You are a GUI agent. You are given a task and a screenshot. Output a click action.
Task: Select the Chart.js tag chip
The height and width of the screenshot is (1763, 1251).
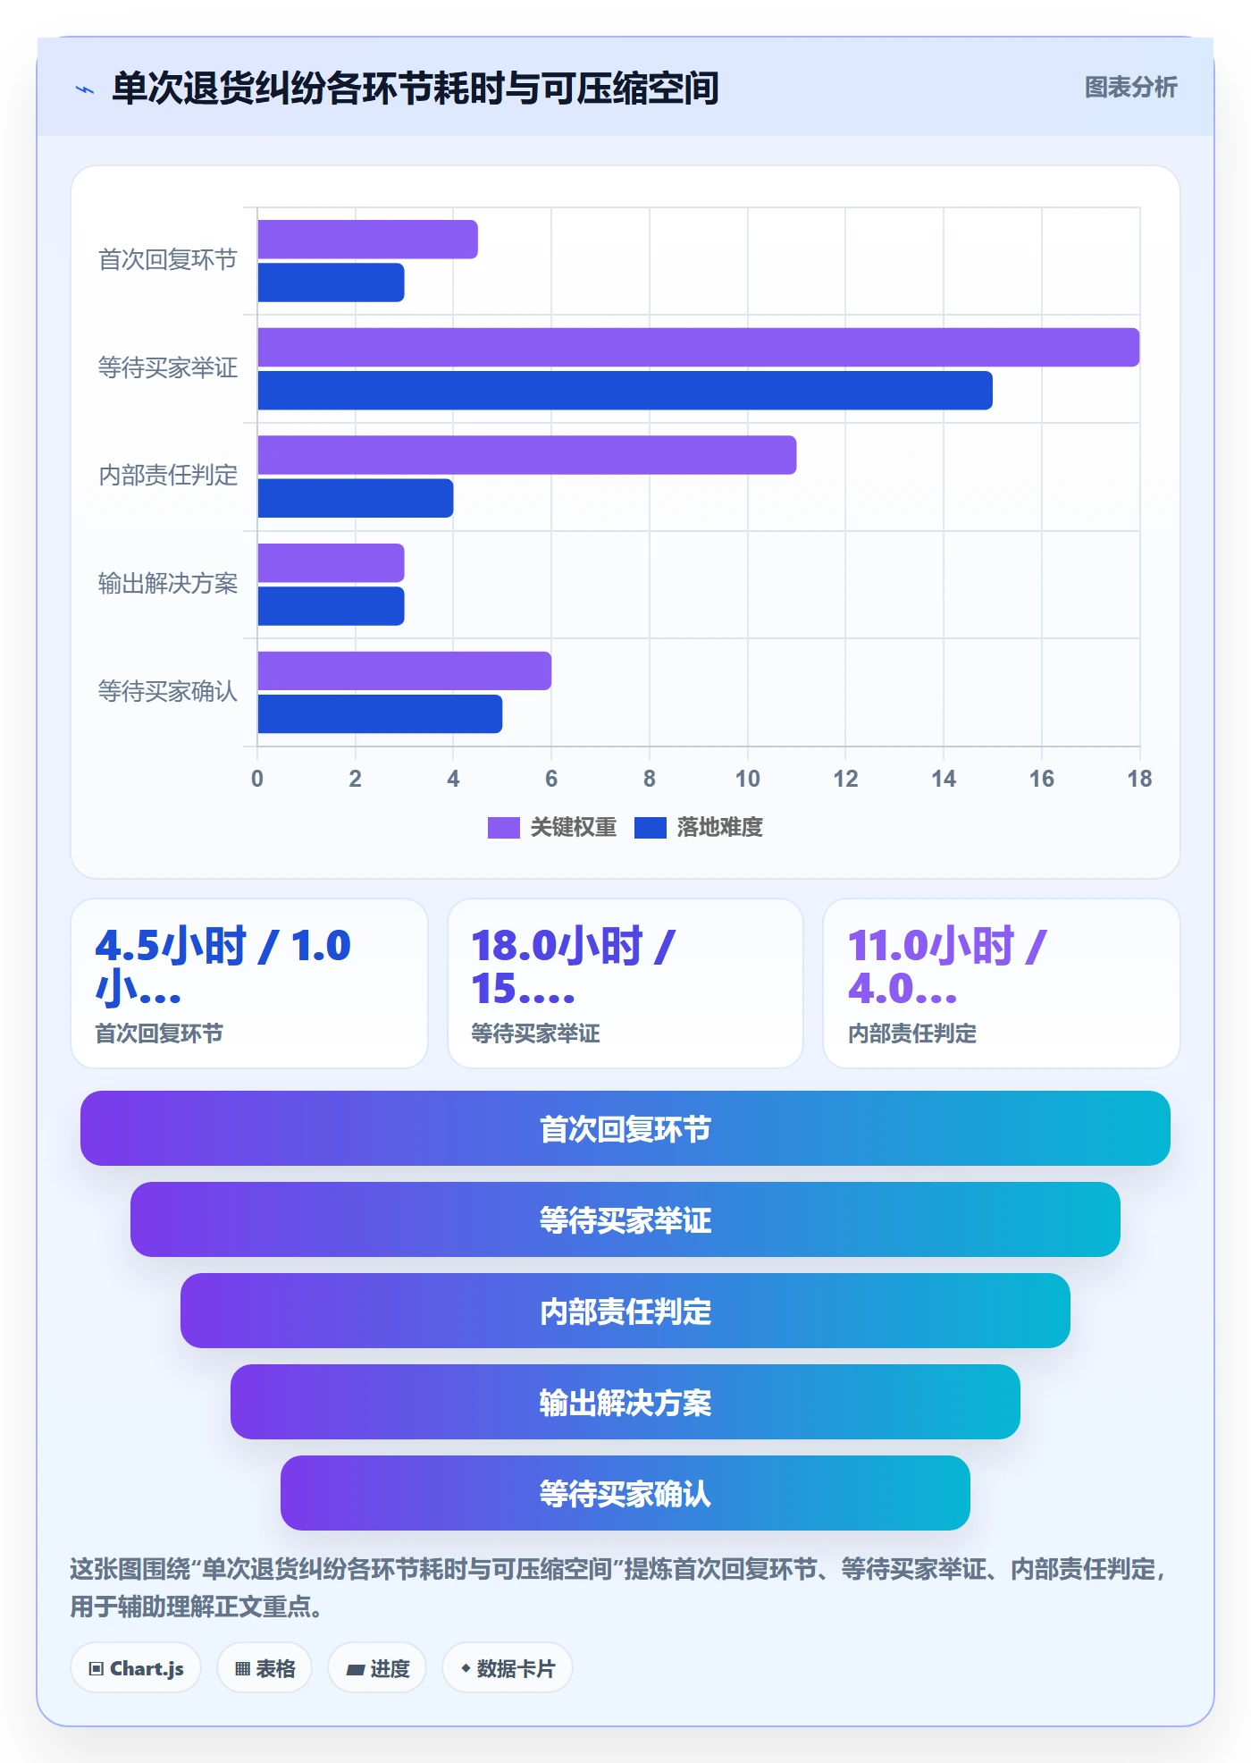coord(136,1668)
